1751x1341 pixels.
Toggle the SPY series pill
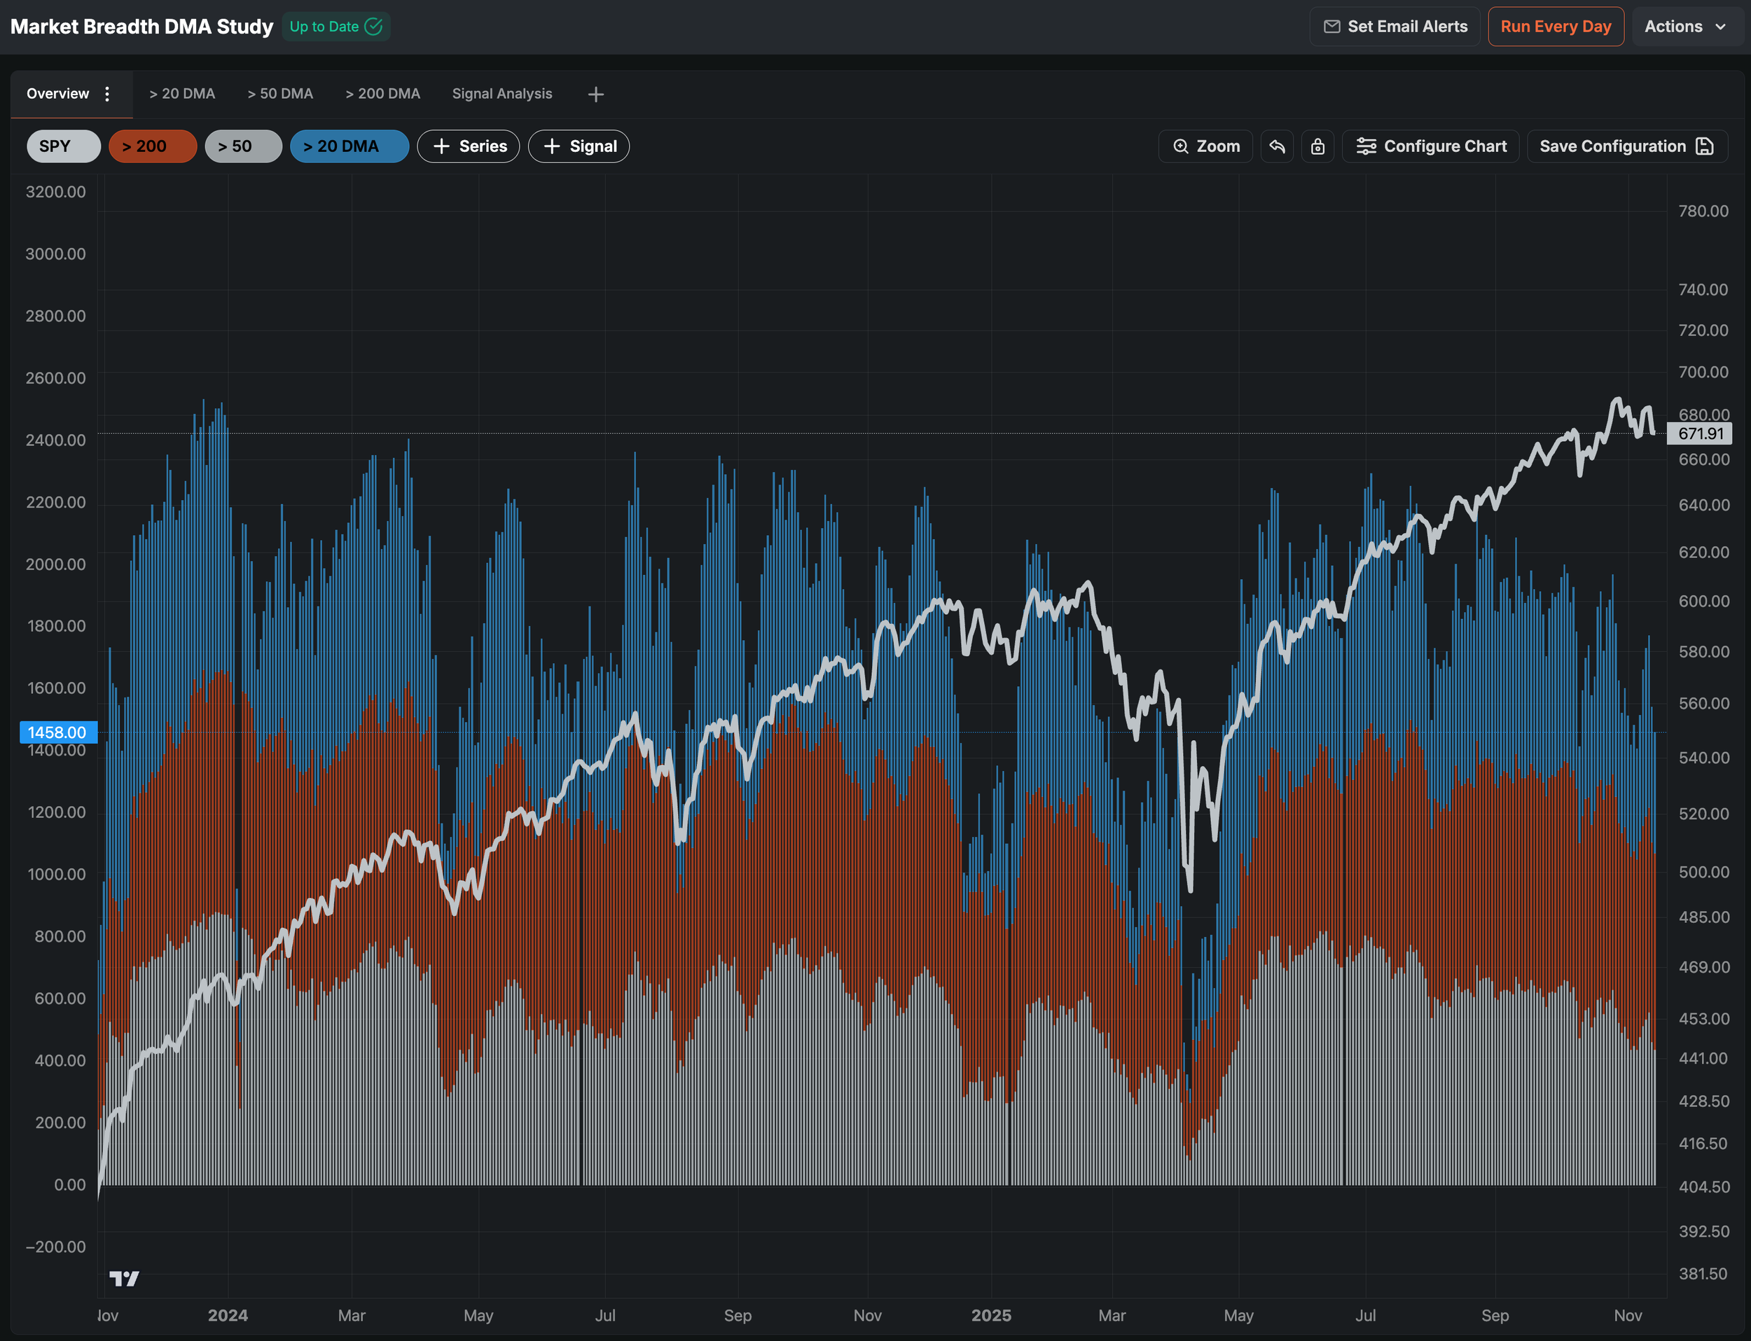[63, 146]
